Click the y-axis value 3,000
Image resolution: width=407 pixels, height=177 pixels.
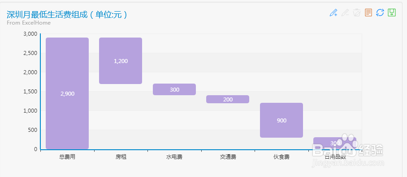[30, 34]
